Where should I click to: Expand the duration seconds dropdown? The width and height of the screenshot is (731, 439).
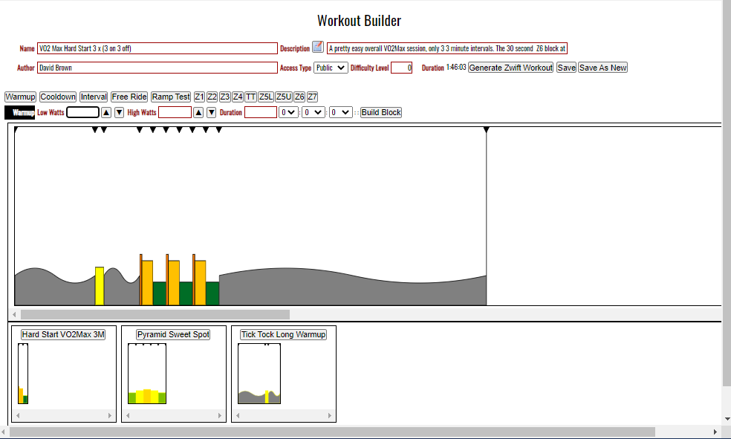point(340,113)
